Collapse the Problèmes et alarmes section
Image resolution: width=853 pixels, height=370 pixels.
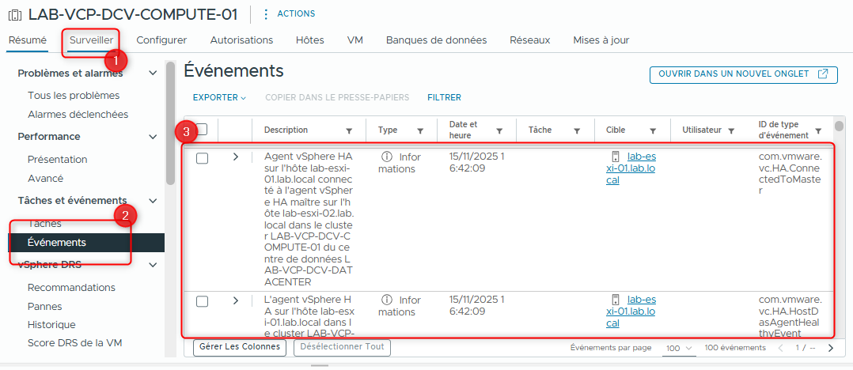(154, 74)
